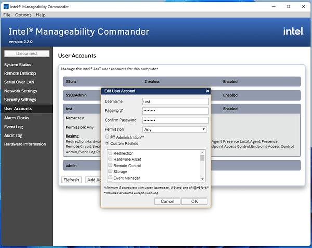312x248 pixels.
Task: Toggle the Storage realm checkbox
Action: 110,172
